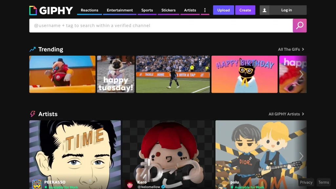Click the Trending arrow icon

[x=32, y=49]
